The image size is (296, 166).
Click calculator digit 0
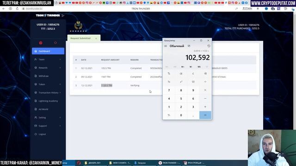[x=181, y=115]
